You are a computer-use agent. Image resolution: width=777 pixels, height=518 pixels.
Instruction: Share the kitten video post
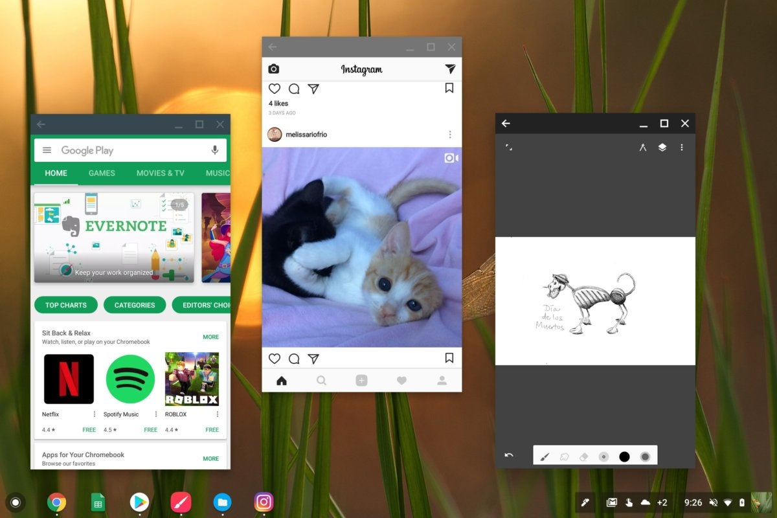(x=313, y=359)
